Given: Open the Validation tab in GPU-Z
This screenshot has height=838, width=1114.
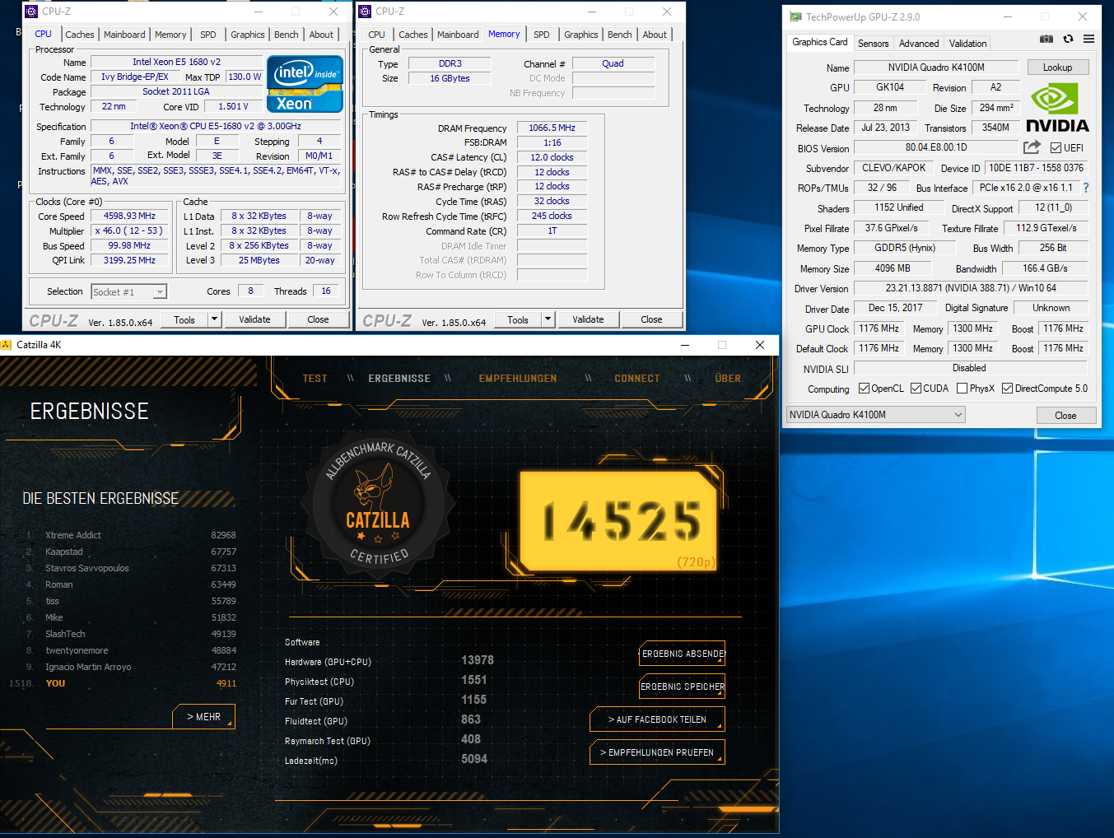Looking at the screenshot, I should pos(967,44).
